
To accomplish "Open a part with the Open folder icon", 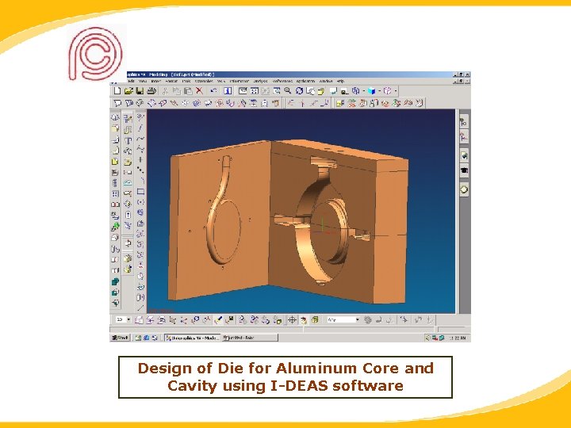I will pyautogui.click(x=128, y=90).
